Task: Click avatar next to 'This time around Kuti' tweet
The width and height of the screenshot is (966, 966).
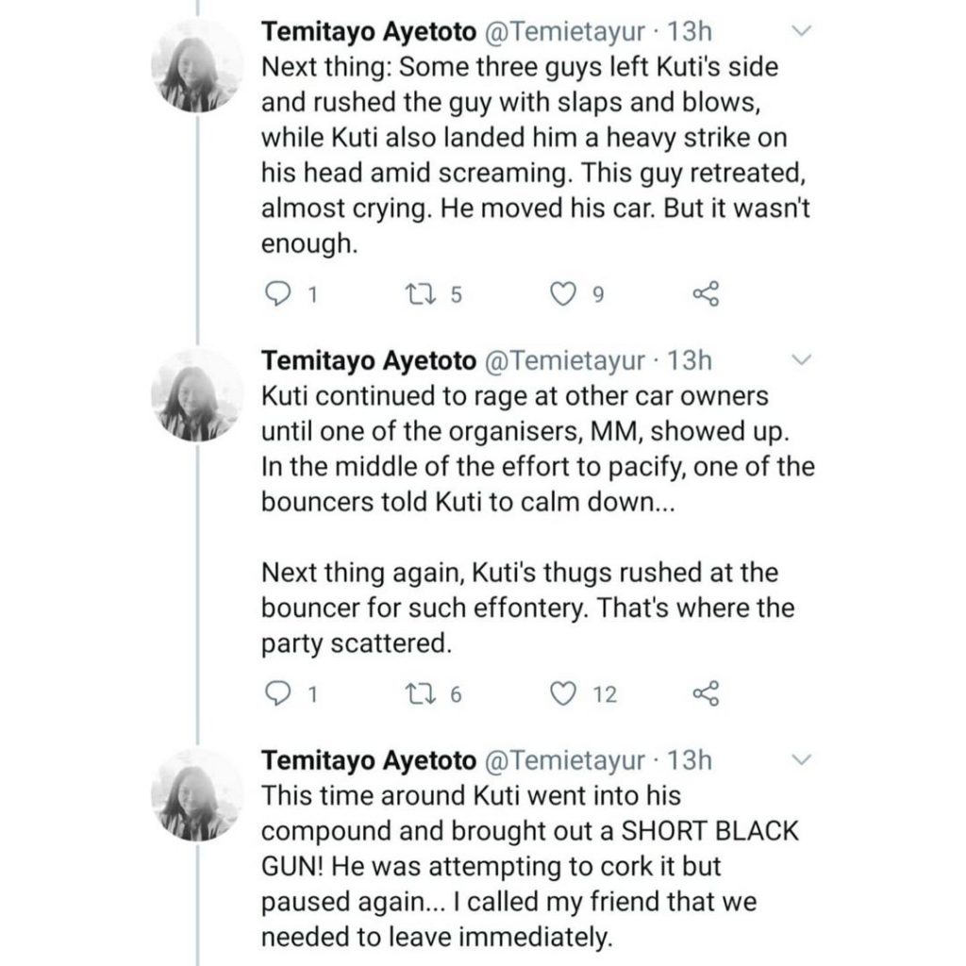Action: click(x=195, y=793)
